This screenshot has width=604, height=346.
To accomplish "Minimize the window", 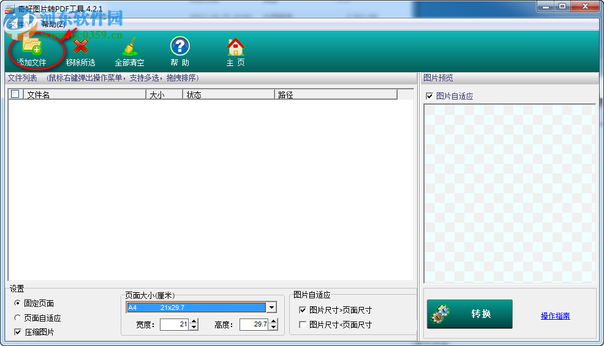I will [545, 7].
